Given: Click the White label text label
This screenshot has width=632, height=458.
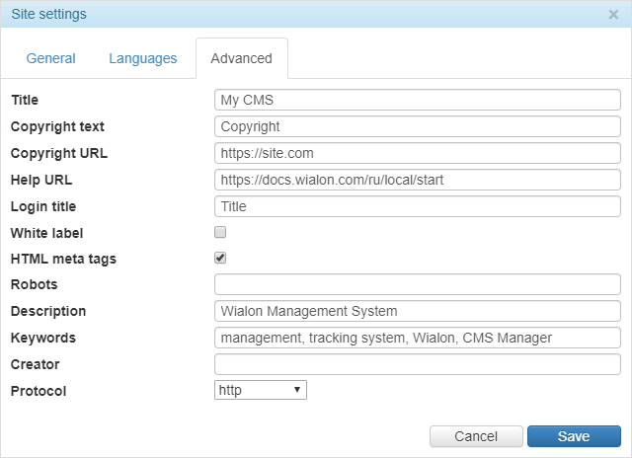Looking at the screenshot, I should (x=46, y=233).
